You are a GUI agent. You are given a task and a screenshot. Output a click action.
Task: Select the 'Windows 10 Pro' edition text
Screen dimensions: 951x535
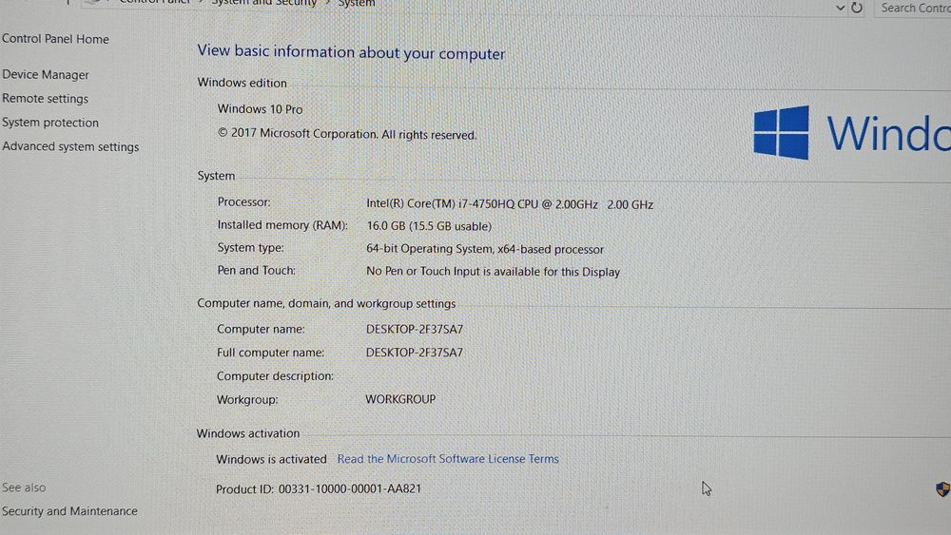coord(260,109)
